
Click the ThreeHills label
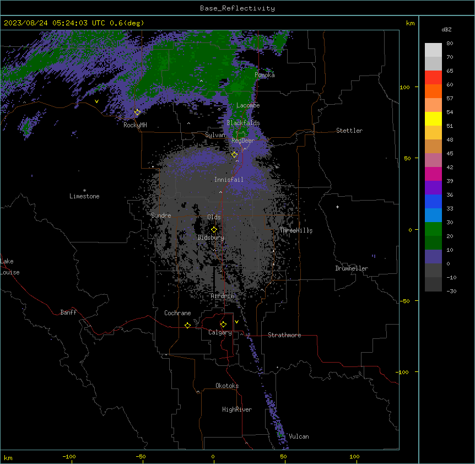pos(296,230)
